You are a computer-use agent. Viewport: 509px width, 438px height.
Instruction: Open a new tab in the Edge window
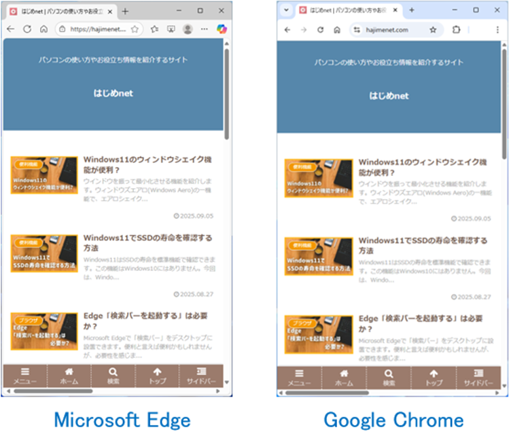[125, 12]
